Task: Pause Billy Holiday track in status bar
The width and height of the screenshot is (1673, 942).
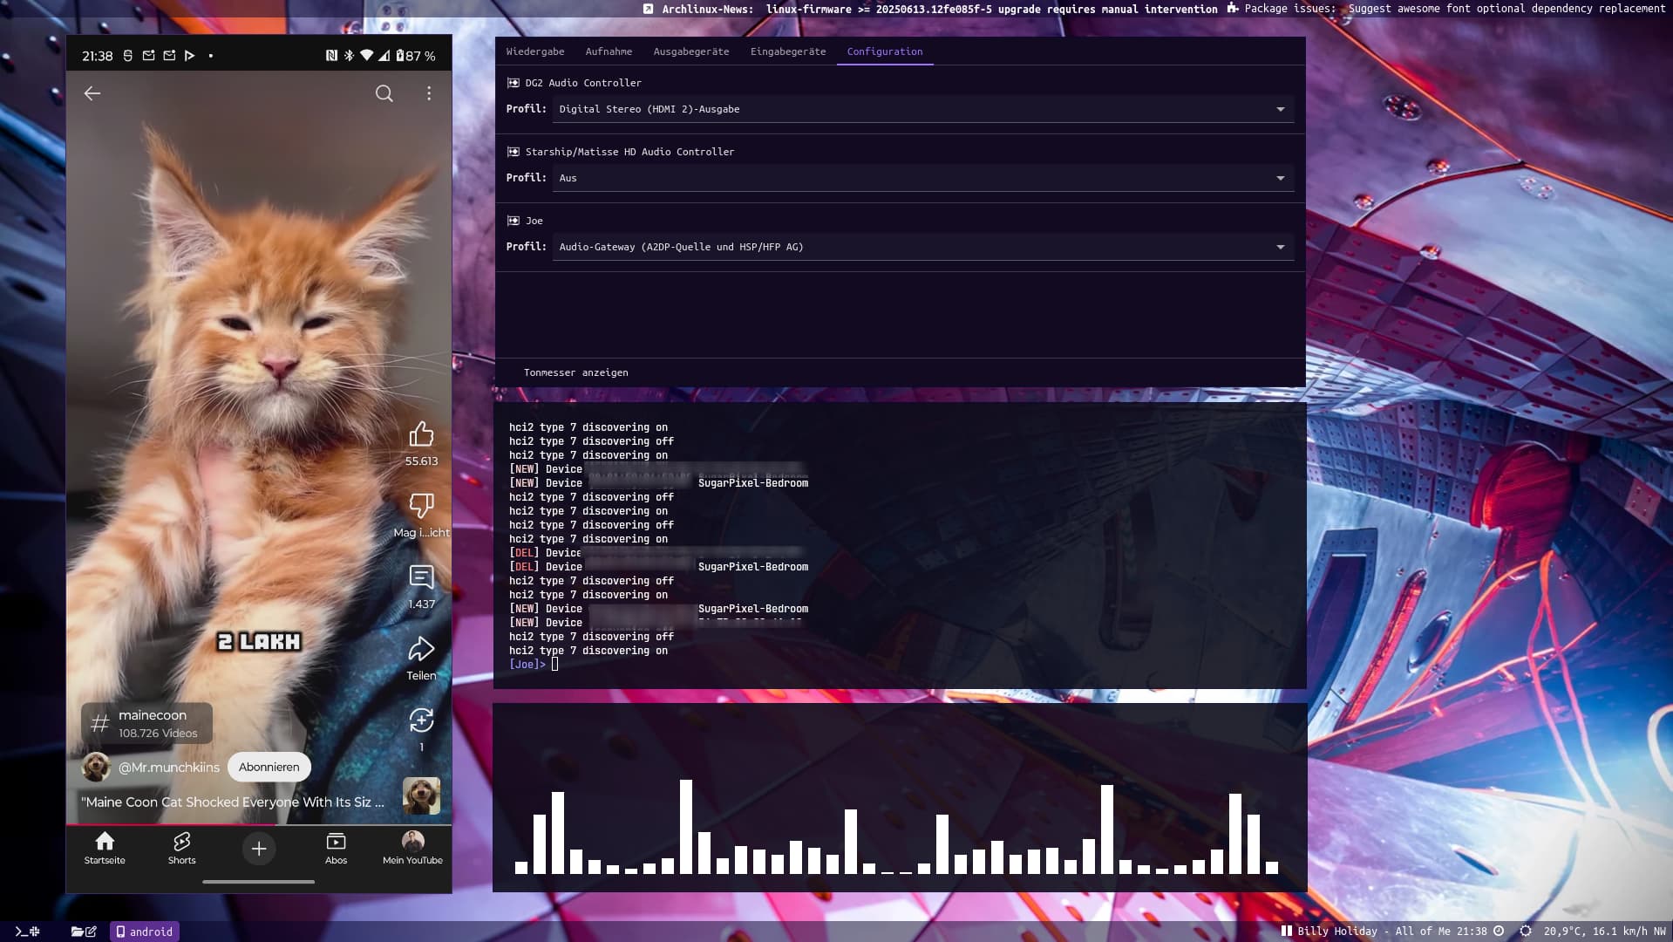Action: click(1286, 931)
